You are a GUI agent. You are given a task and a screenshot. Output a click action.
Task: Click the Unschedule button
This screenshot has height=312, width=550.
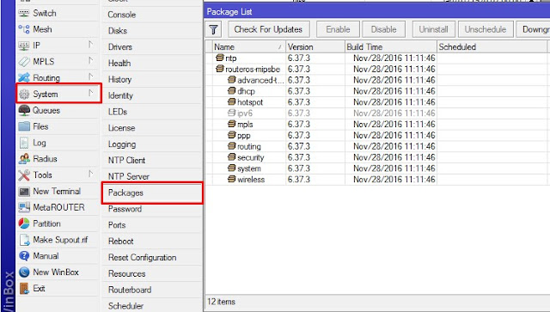(x=486, y=29)
